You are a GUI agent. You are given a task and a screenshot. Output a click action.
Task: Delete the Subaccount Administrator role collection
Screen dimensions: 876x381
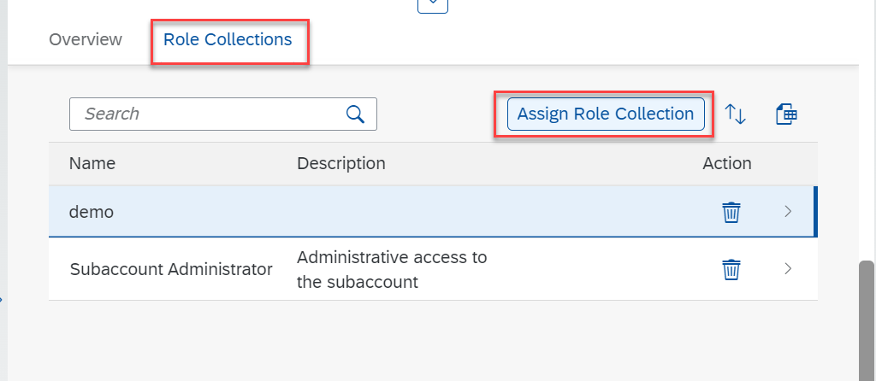pyautogui.click(x=731, y=270)
